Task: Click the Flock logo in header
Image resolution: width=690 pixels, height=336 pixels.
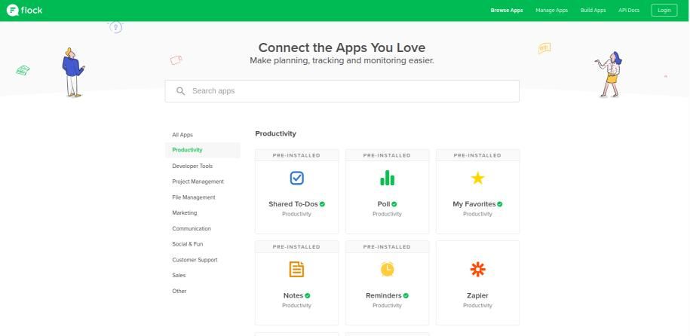Action: point(25,11)
